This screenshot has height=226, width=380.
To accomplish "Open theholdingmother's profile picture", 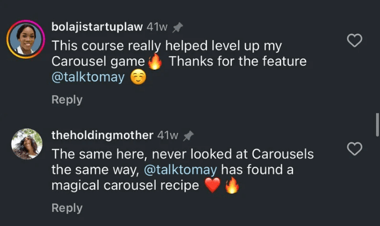I will pos(27,144).
